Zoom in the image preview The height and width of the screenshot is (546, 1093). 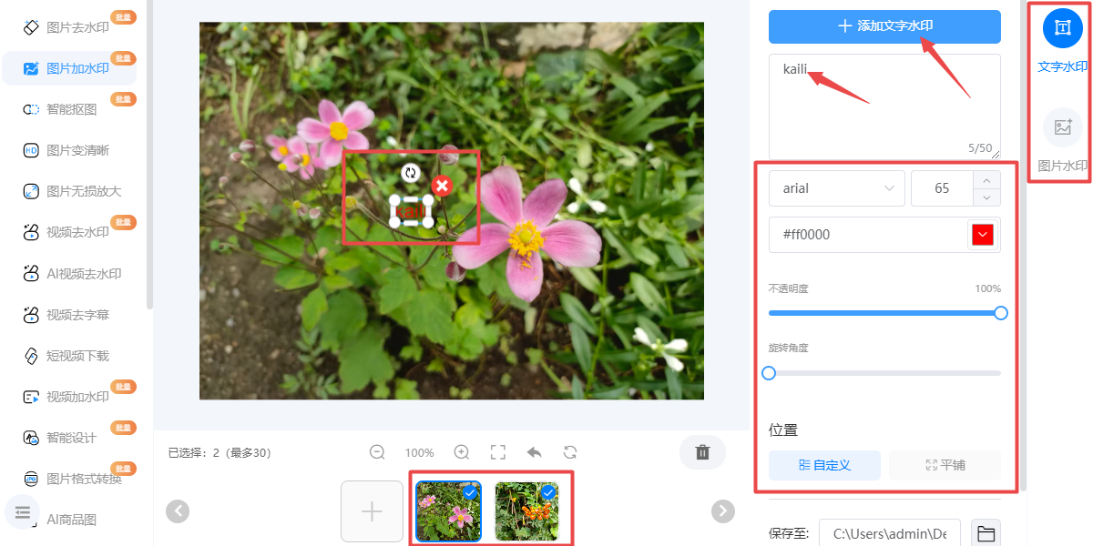(462, 452)
